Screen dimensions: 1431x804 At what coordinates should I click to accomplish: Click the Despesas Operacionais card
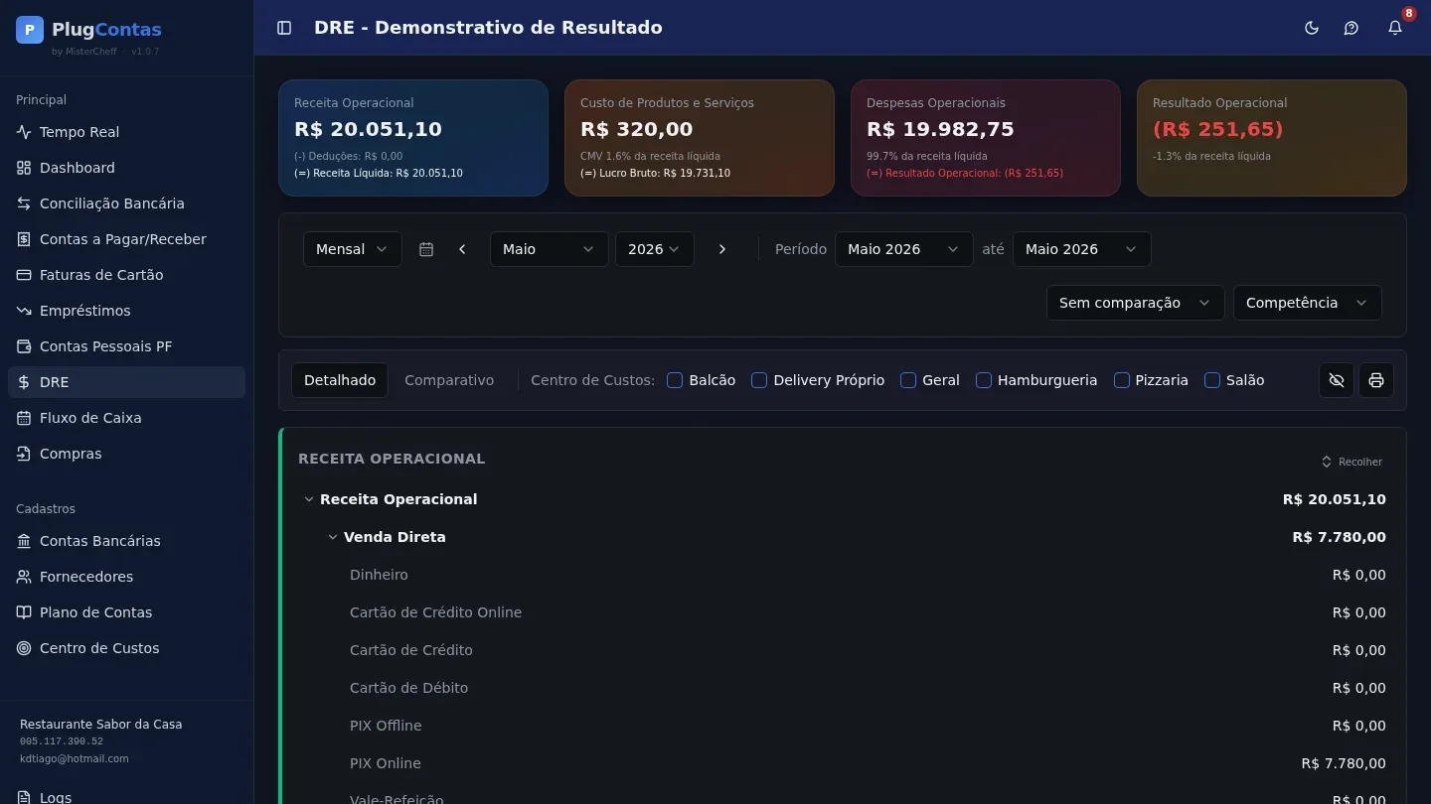pos(986,138)
